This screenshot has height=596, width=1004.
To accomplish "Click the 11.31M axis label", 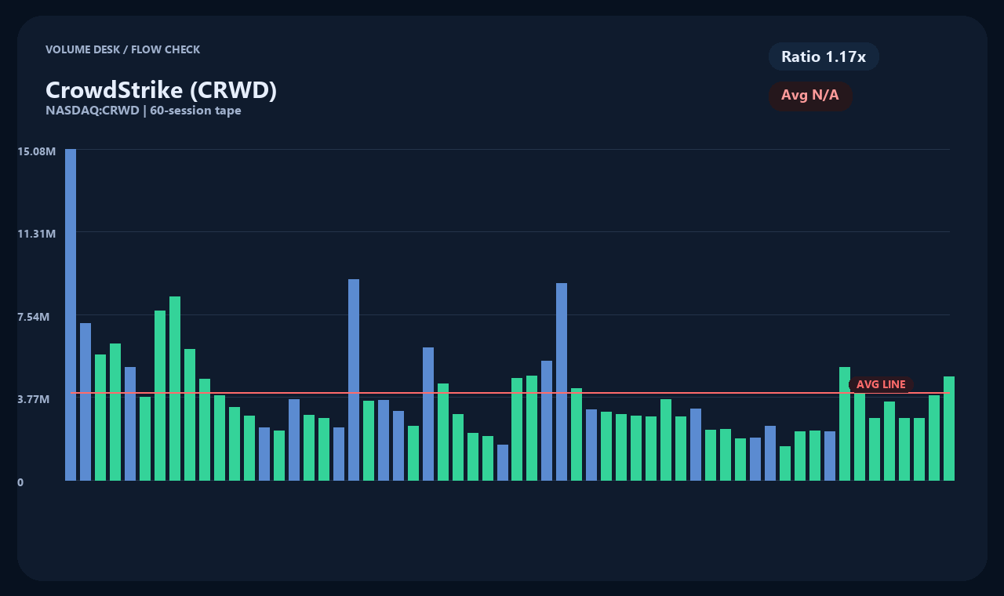I will (37, 234).
